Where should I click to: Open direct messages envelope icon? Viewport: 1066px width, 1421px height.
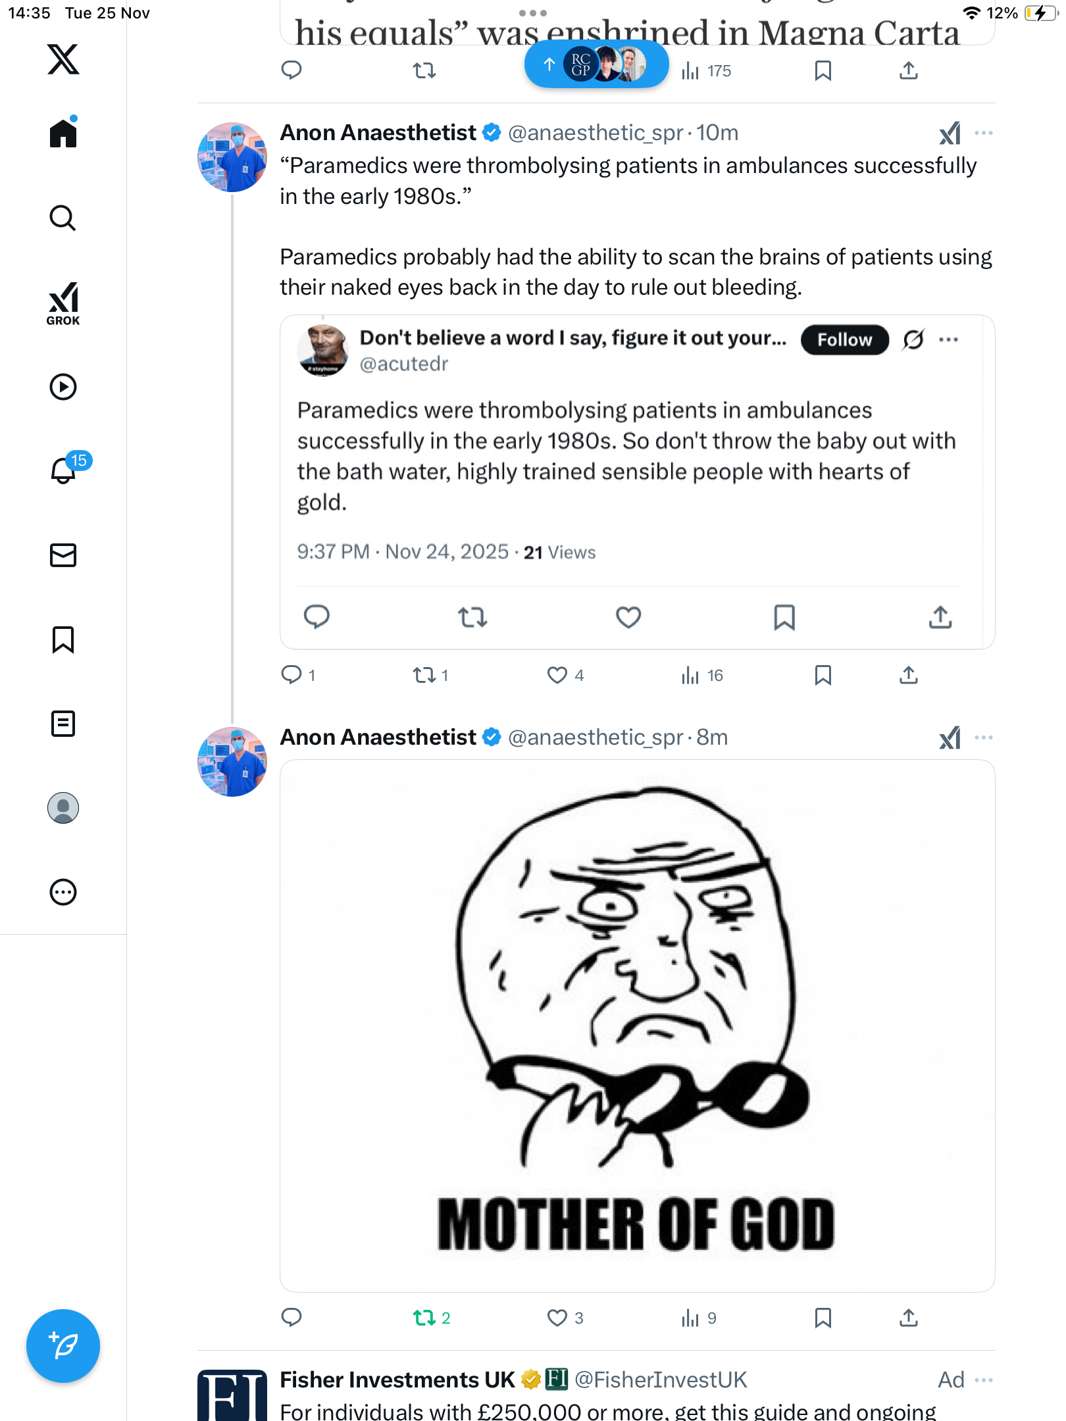pos(63,555)
